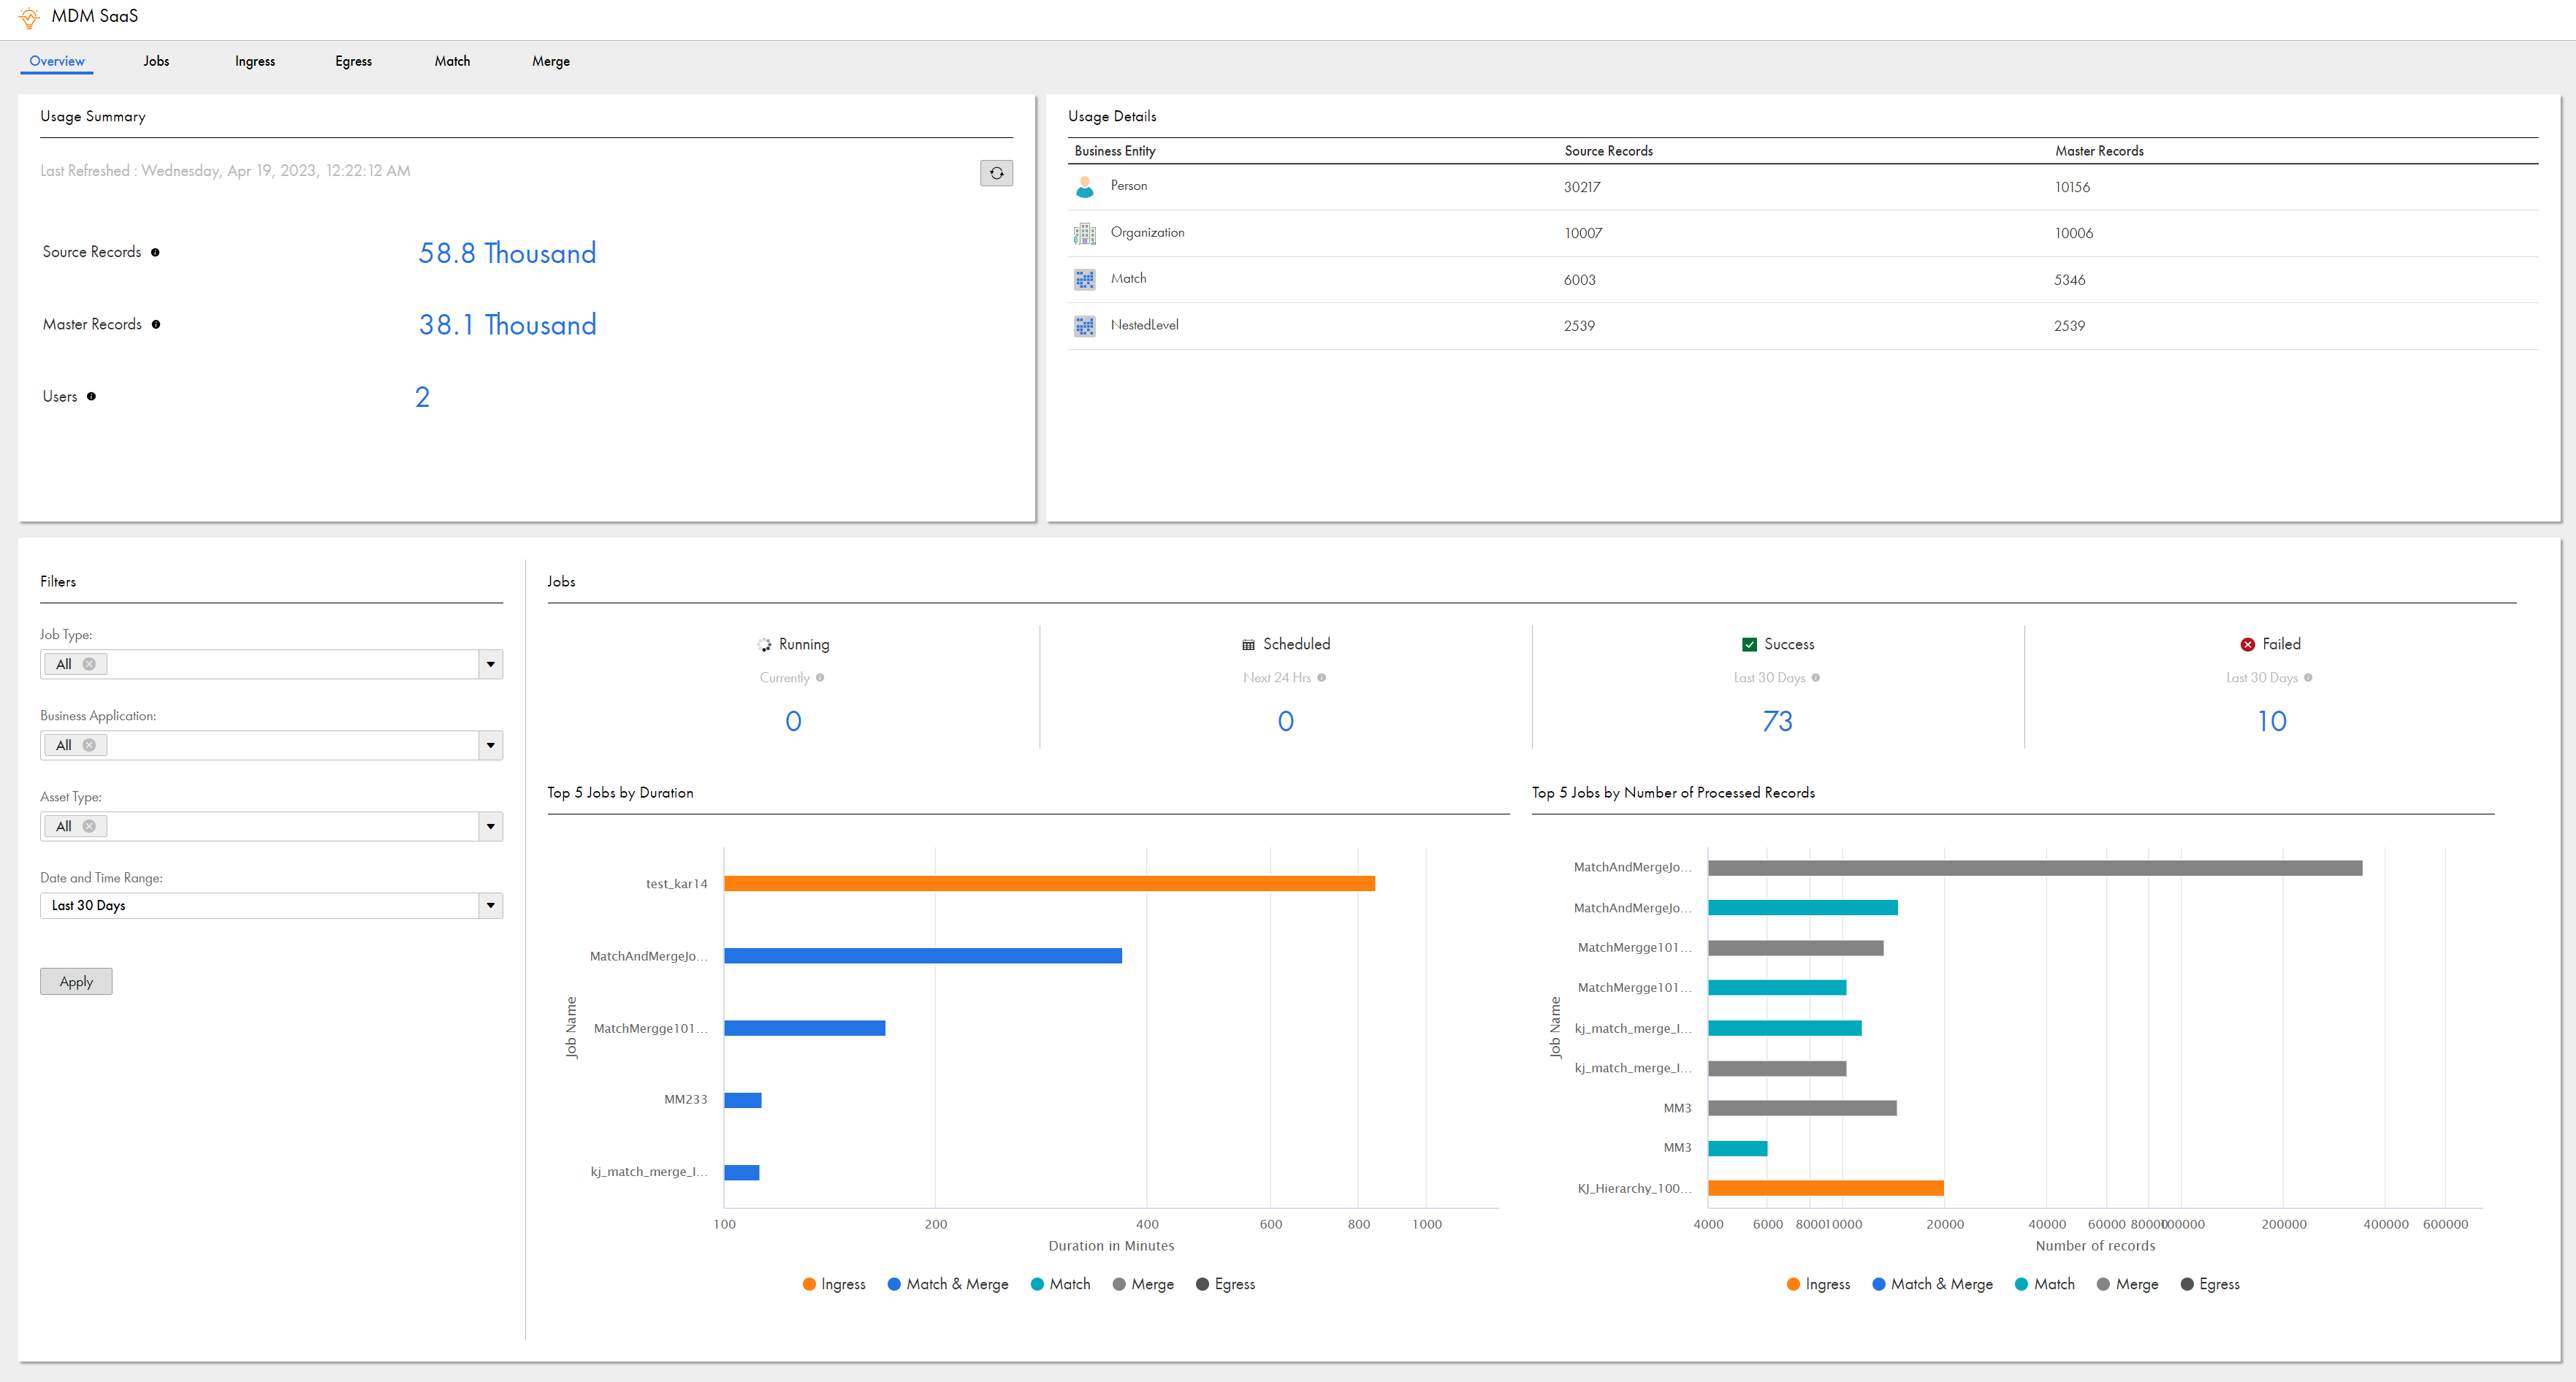Click the info icon next to Currently
The image size is (2576, 1382).
820,678
